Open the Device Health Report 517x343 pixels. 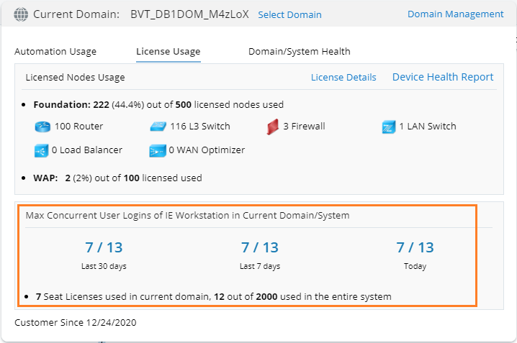click(443, 77)
